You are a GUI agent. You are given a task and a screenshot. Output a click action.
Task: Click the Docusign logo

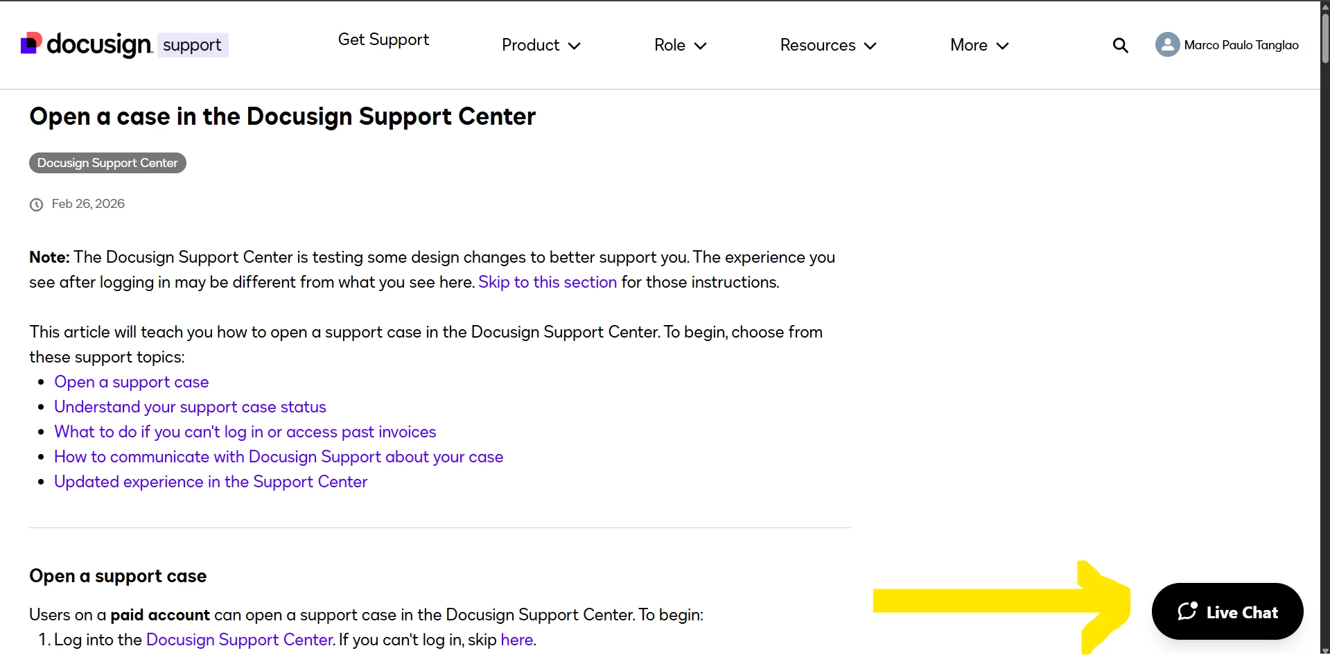click(x=87, y=44)
